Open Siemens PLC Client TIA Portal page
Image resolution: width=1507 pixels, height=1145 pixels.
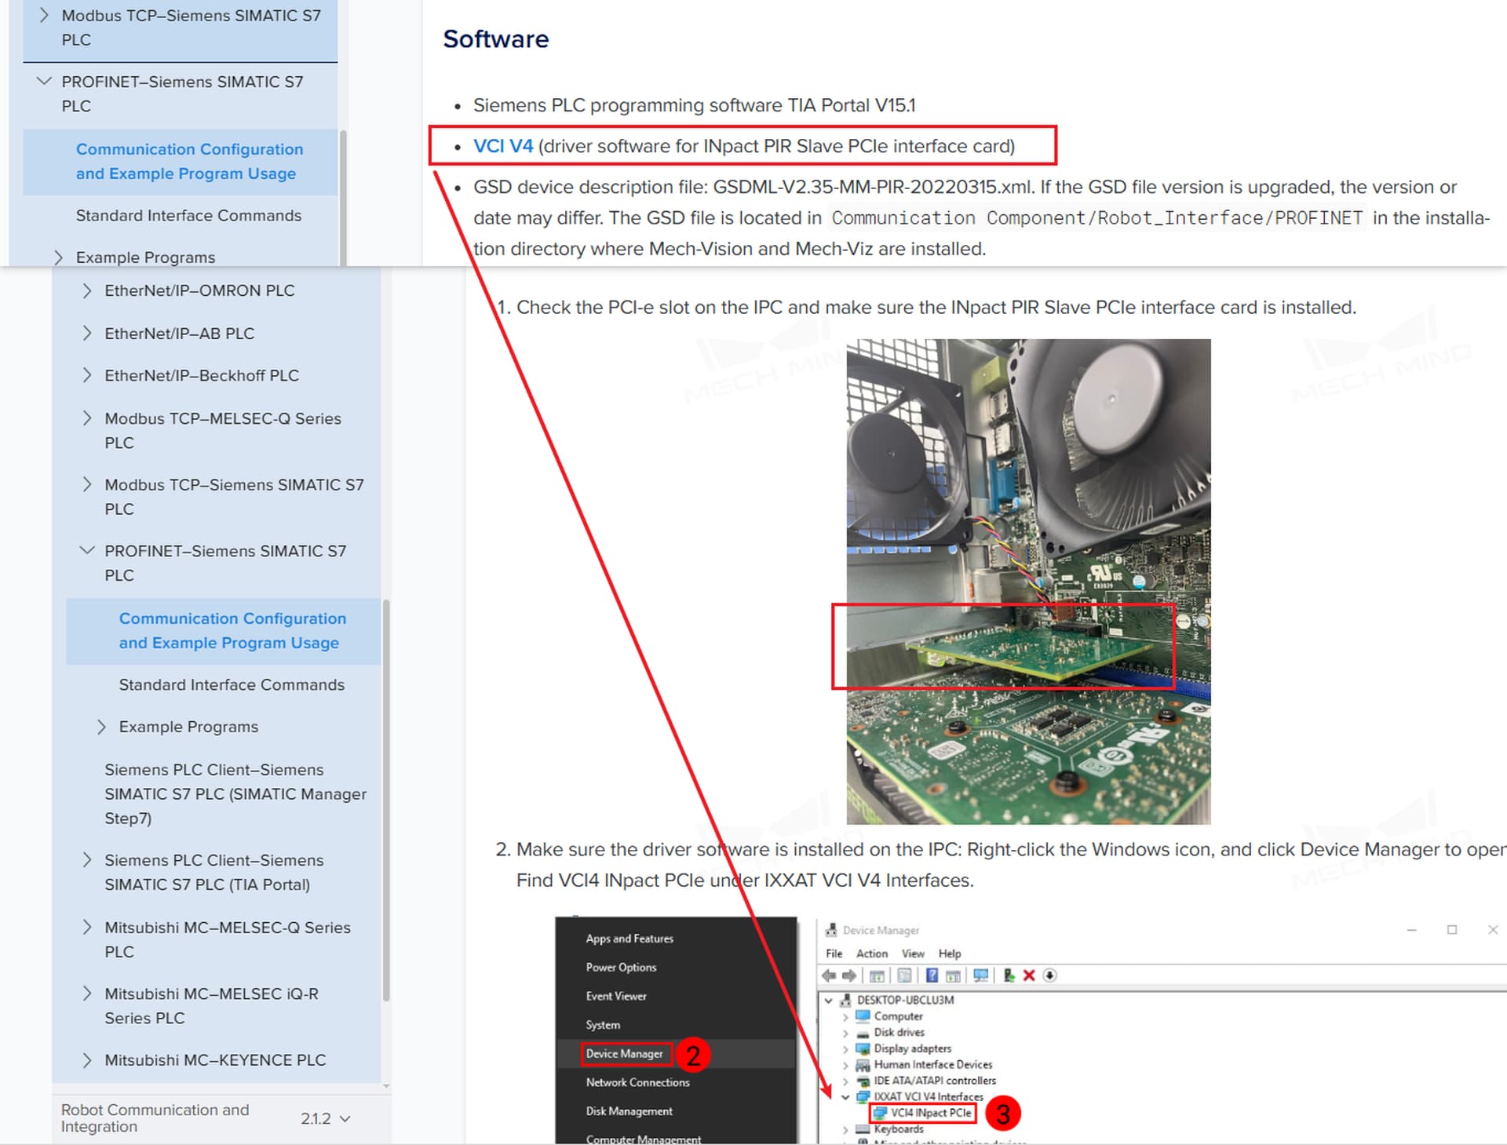214,872
